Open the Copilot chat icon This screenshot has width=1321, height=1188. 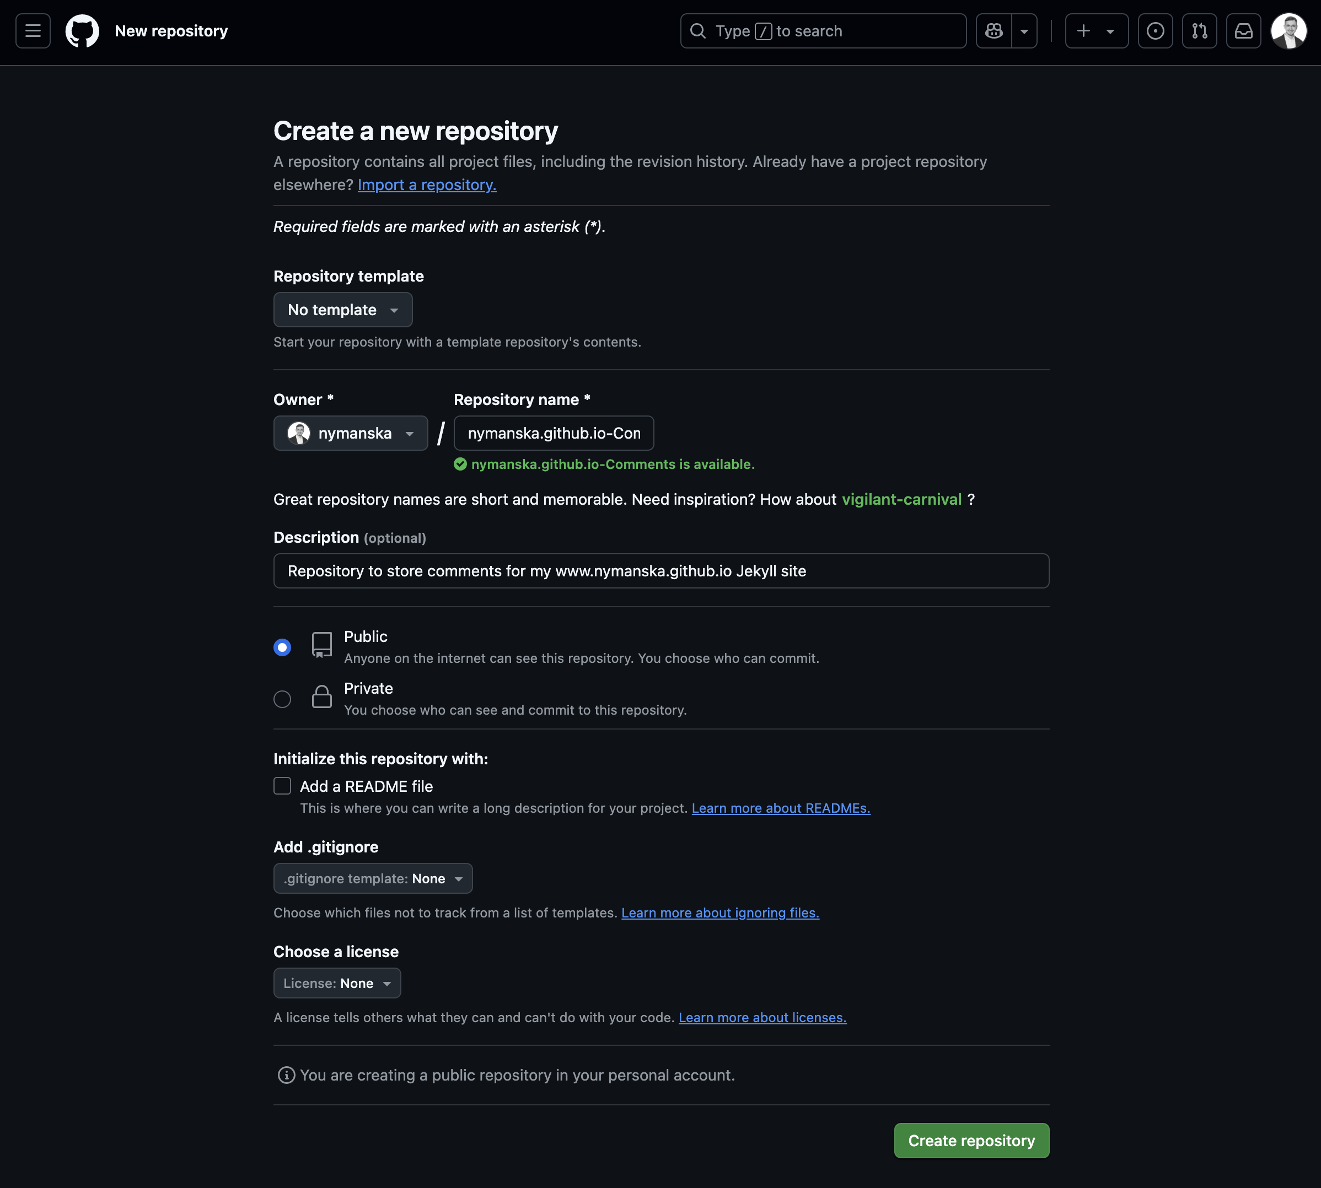click(994, 31)
